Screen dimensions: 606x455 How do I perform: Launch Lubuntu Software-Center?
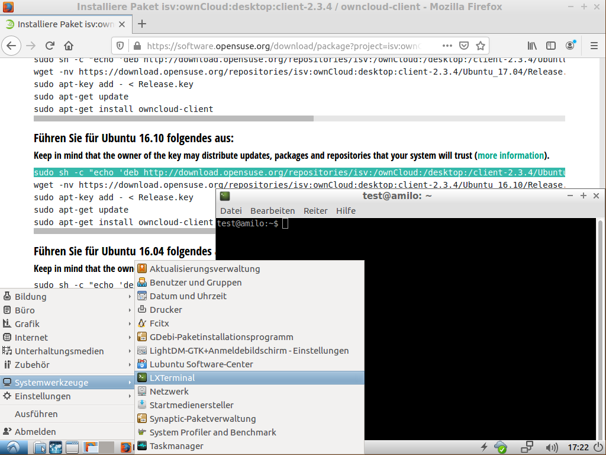pyautogui.click(x=249, y=364)
